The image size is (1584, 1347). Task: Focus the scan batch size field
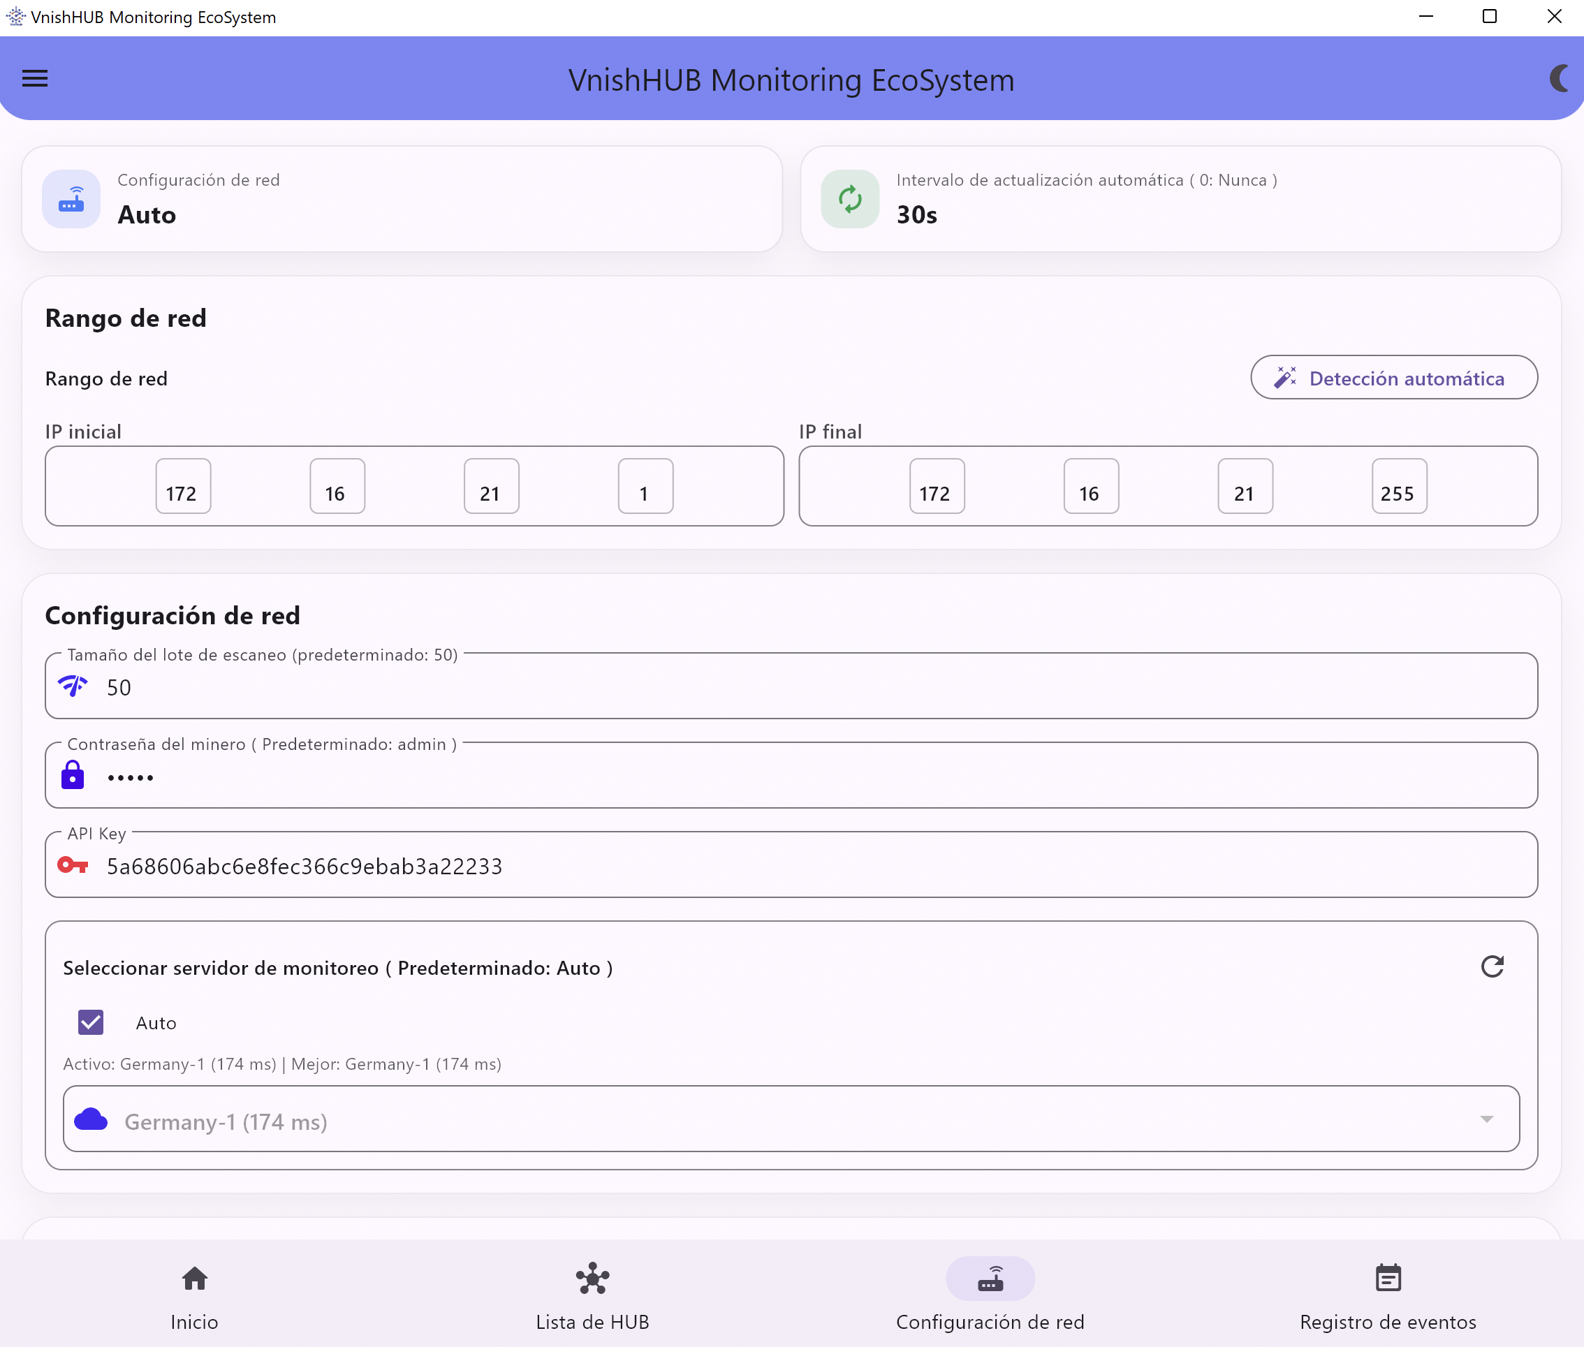tap(791, 686)
